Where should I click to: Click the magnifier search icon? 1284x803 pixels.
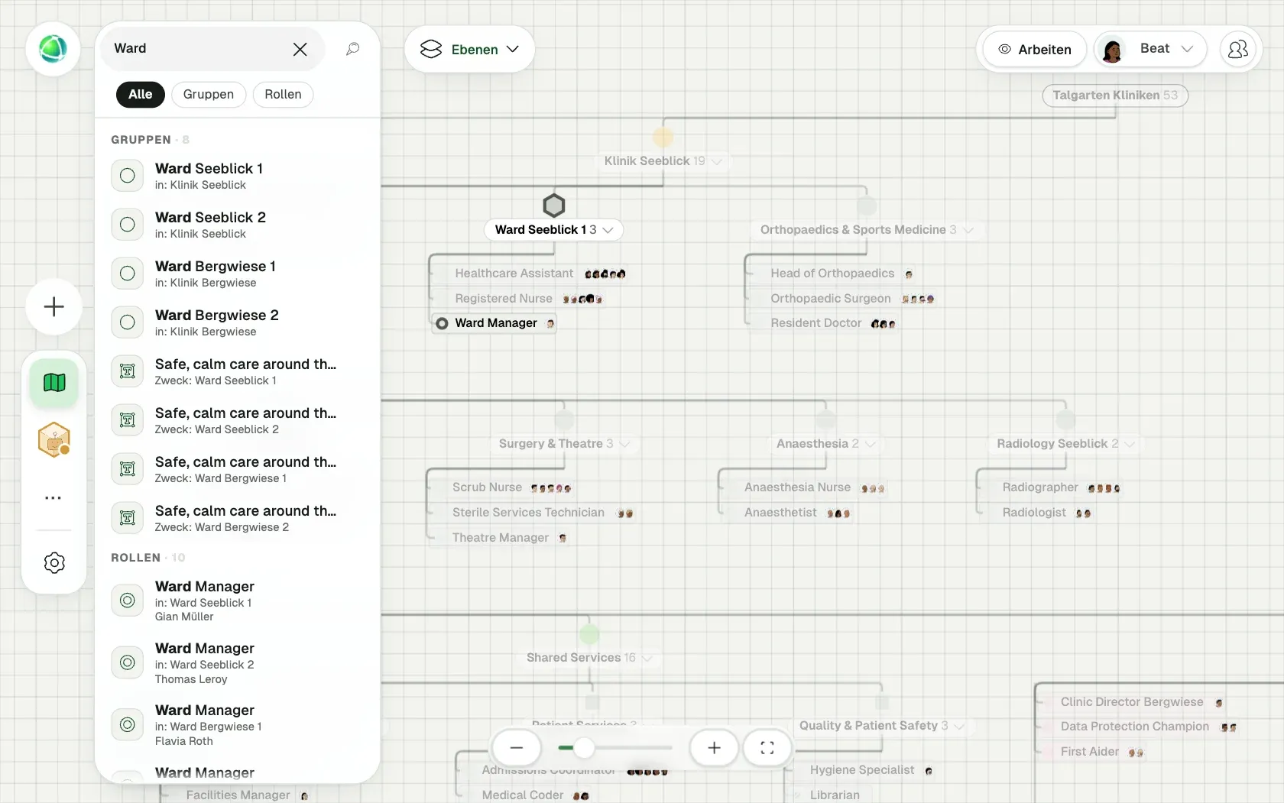point(352,49)
